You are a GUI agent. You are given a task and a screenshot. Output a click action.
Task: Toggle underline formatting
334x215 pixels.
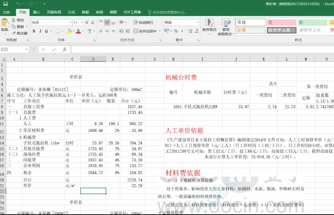pos(46,31)
